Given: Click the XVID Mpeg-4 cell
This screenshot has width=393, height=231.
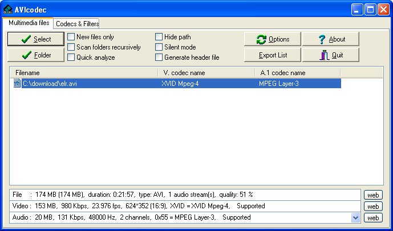Looking at the screenshot, I should coord(180,84).
